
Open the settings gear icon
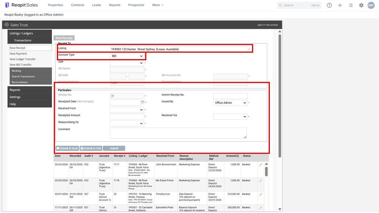[x=361, y=5]
